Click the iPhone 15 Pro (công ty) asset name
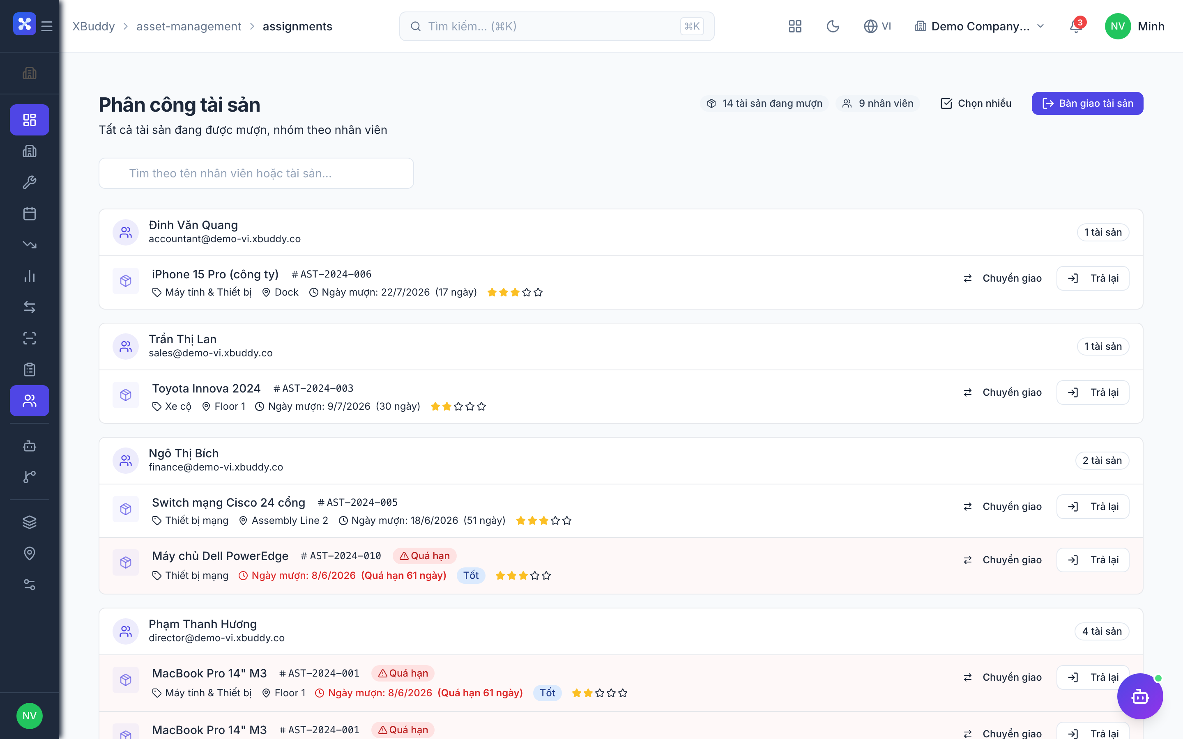 [x=215, y=275]
